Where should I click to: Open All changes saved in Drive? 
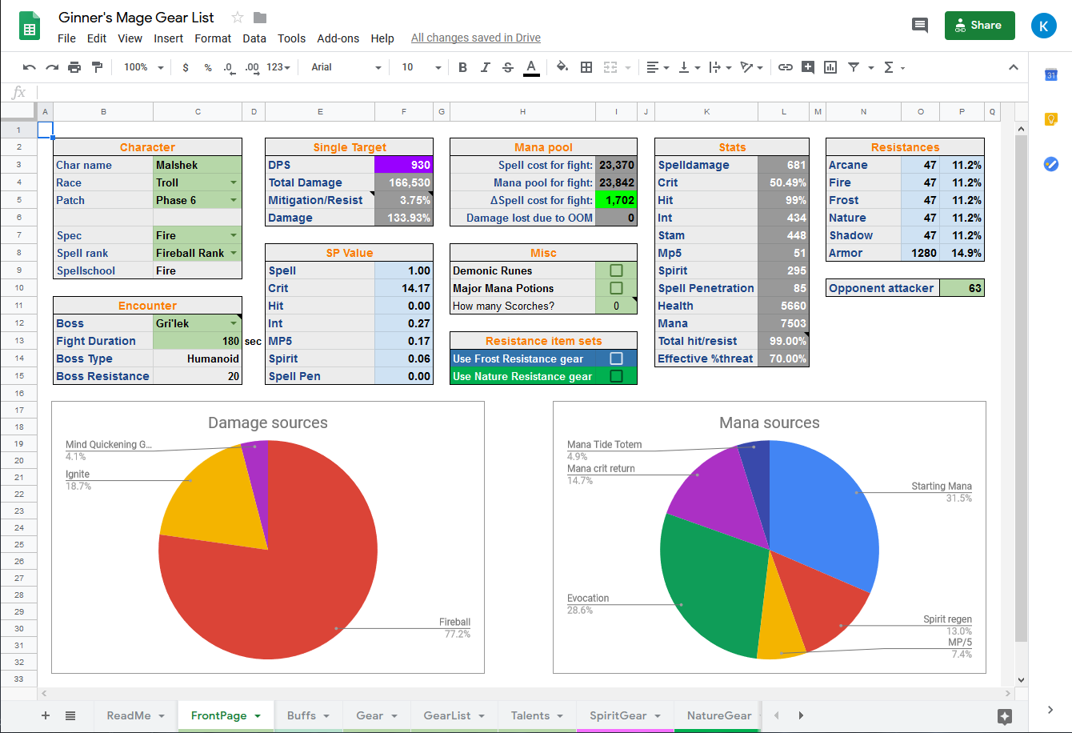(x=476, y=38)
